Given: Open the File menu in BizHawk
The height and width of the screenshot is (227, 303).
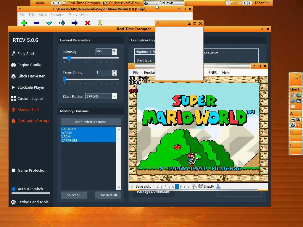Looking at the screenshot, I should tap(136, 73).
